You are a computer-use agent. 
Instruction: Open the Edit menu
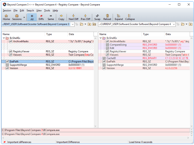[x=22, y=10]
